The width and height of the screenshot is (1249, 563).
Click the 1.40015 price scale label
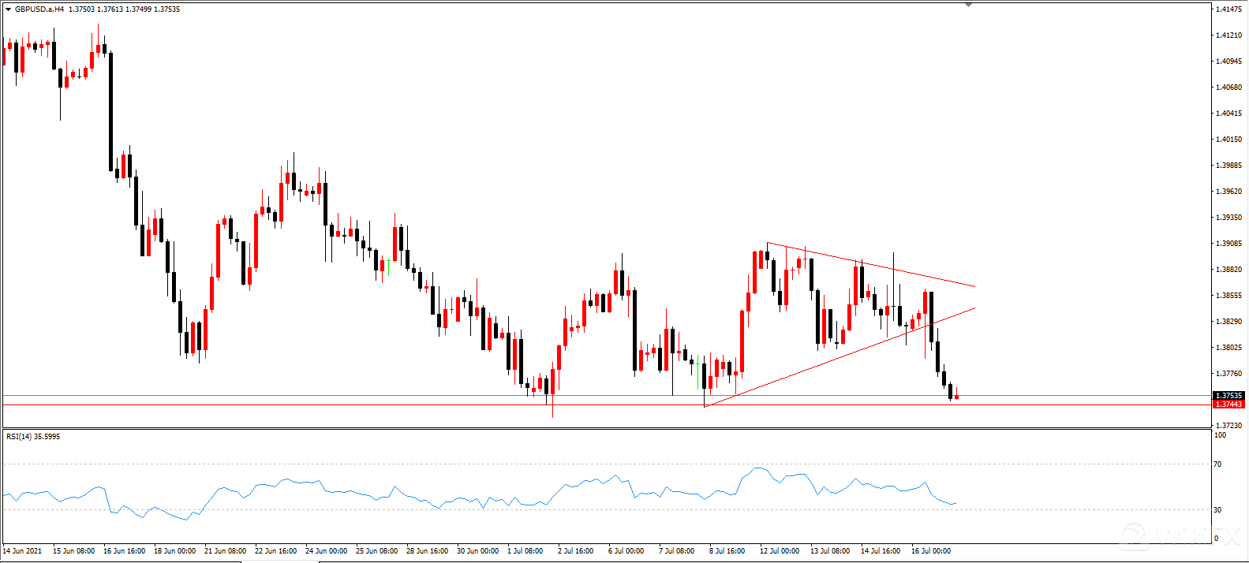[x=1229, y=140]
